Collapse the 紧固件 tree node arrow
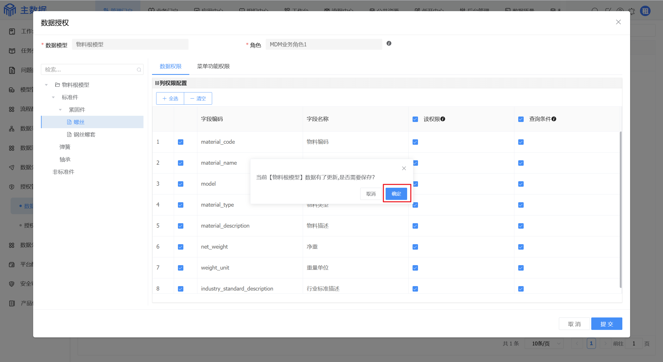663x362 pixels. coord(60,110)
